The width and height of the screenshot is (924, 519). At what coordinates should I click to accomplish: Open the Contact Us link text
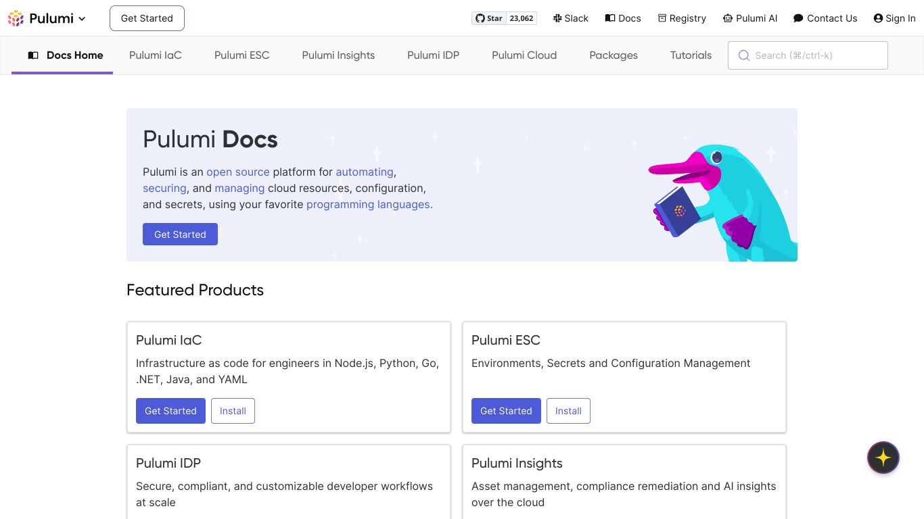point(832,18)
